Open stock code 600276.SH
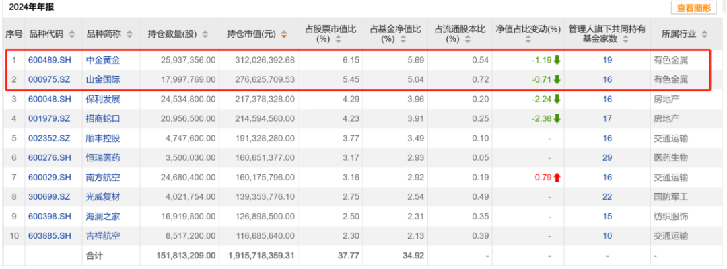The image size is (727, 269). [50, 158]
